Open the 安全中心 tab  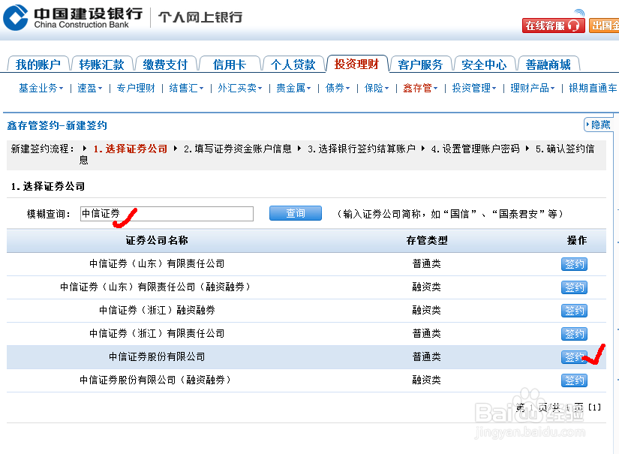pos(485,65)
